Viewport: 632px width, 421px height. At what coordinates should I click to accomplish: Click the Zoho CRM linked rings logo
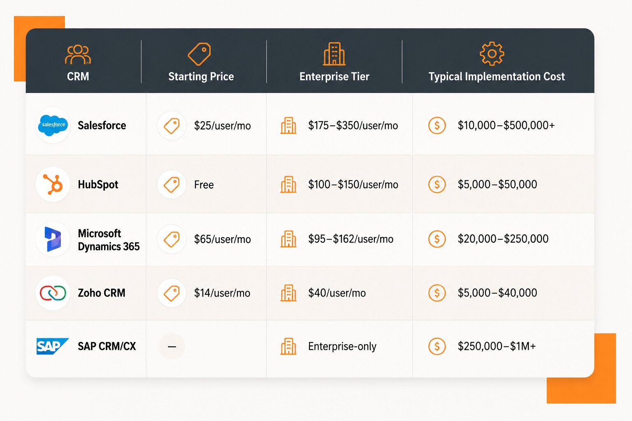click(x=53, y=293)
